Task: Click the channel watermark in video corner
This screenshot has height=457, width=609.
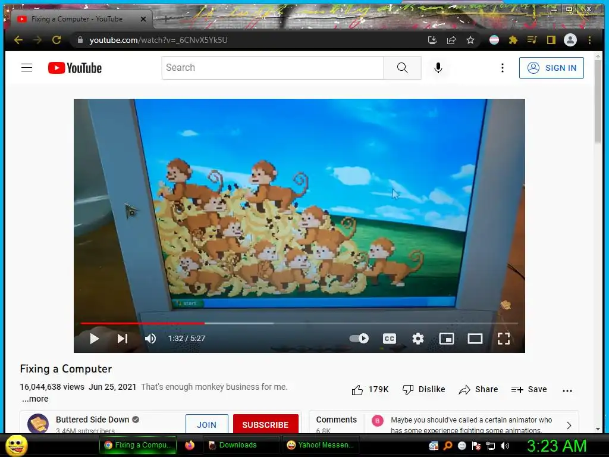Action: coord(506,305)
